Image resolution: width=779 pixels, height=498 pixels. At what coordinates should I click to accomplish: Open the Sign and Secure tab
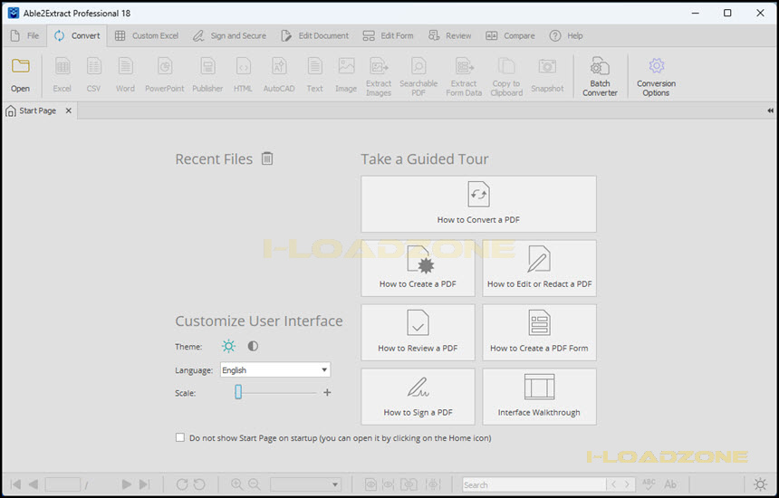tap(229, 35)
